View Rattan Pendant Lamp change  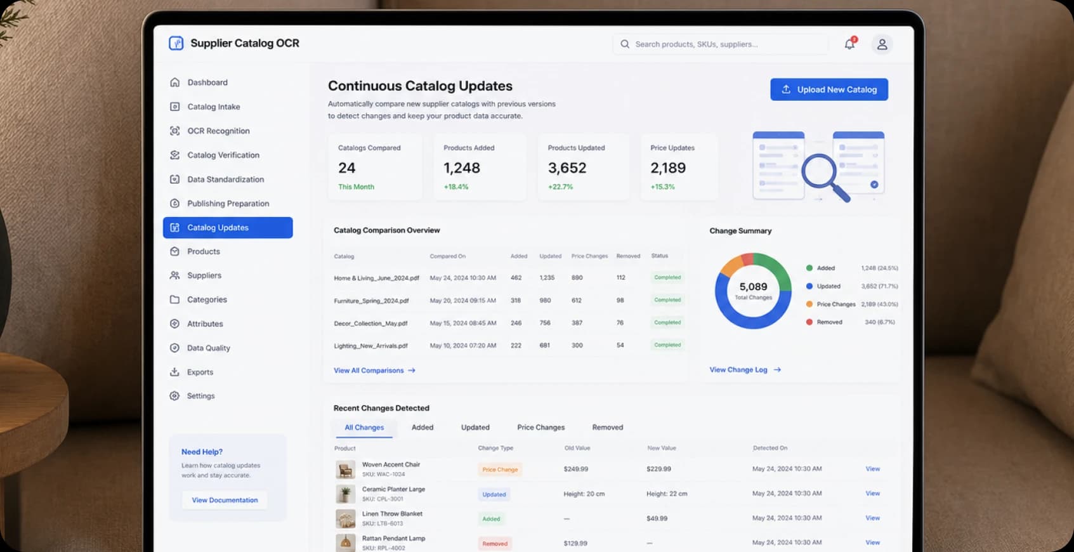[873, 542]
